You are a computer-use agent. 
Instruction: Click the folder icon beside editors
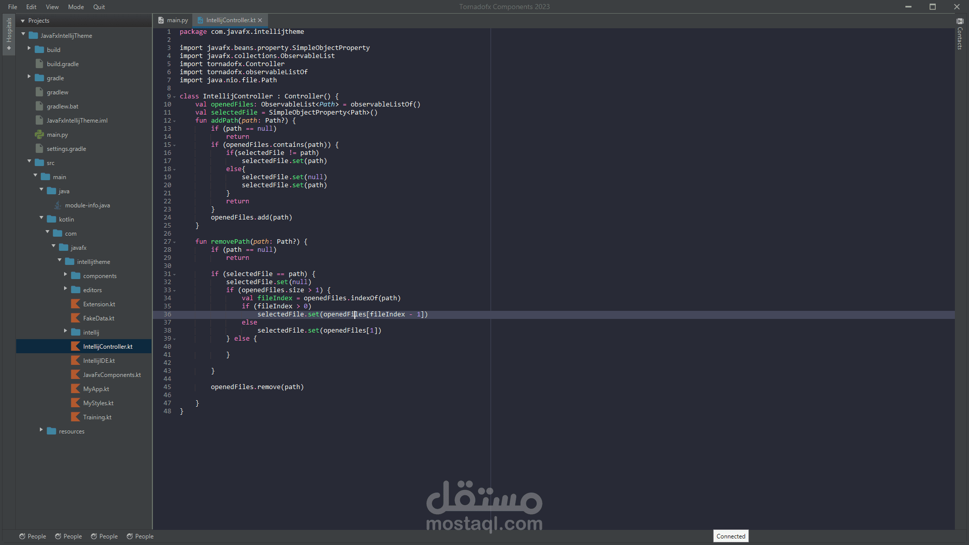(x=76, y=290)
